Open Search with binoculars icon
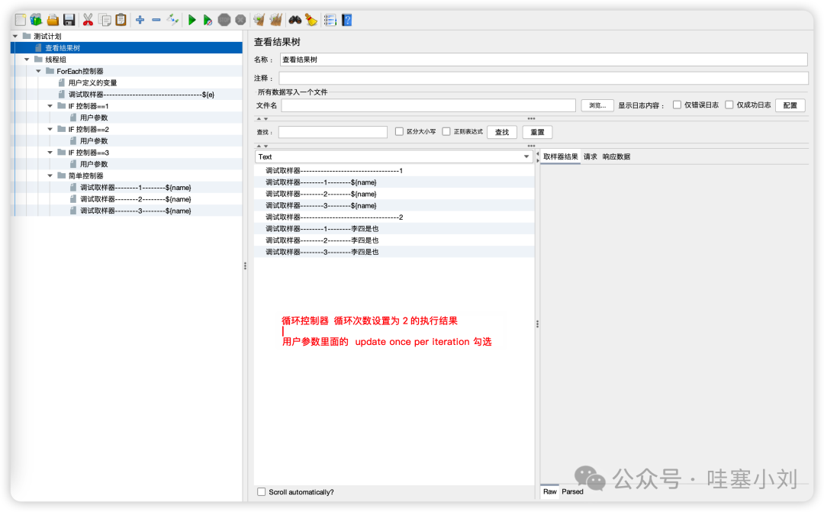This screenshot has height=512, width=824. tap(295, 20)
